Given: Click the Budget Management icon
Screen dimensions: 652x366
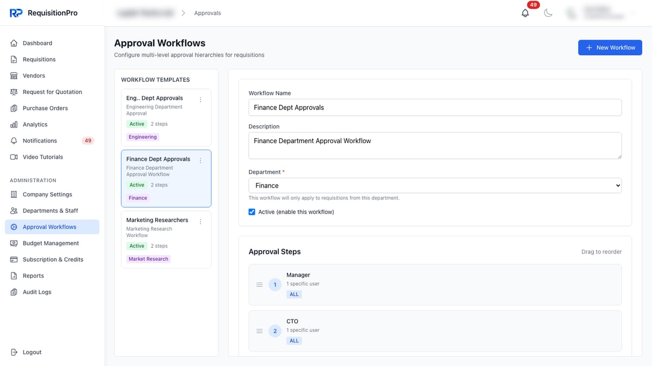Looking at the screenshot, I should tap(14, 243).
